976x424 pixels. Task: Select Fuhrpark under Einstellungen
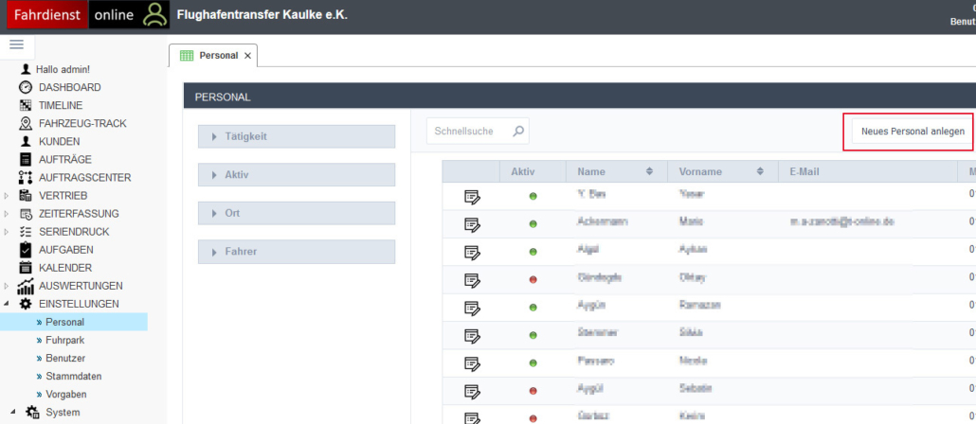click(65, 340)
